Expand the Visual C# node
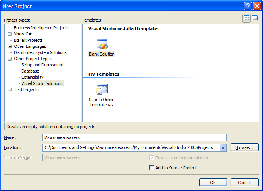The width and height of the screenshot is (263, 191). (x=10, y=34)
